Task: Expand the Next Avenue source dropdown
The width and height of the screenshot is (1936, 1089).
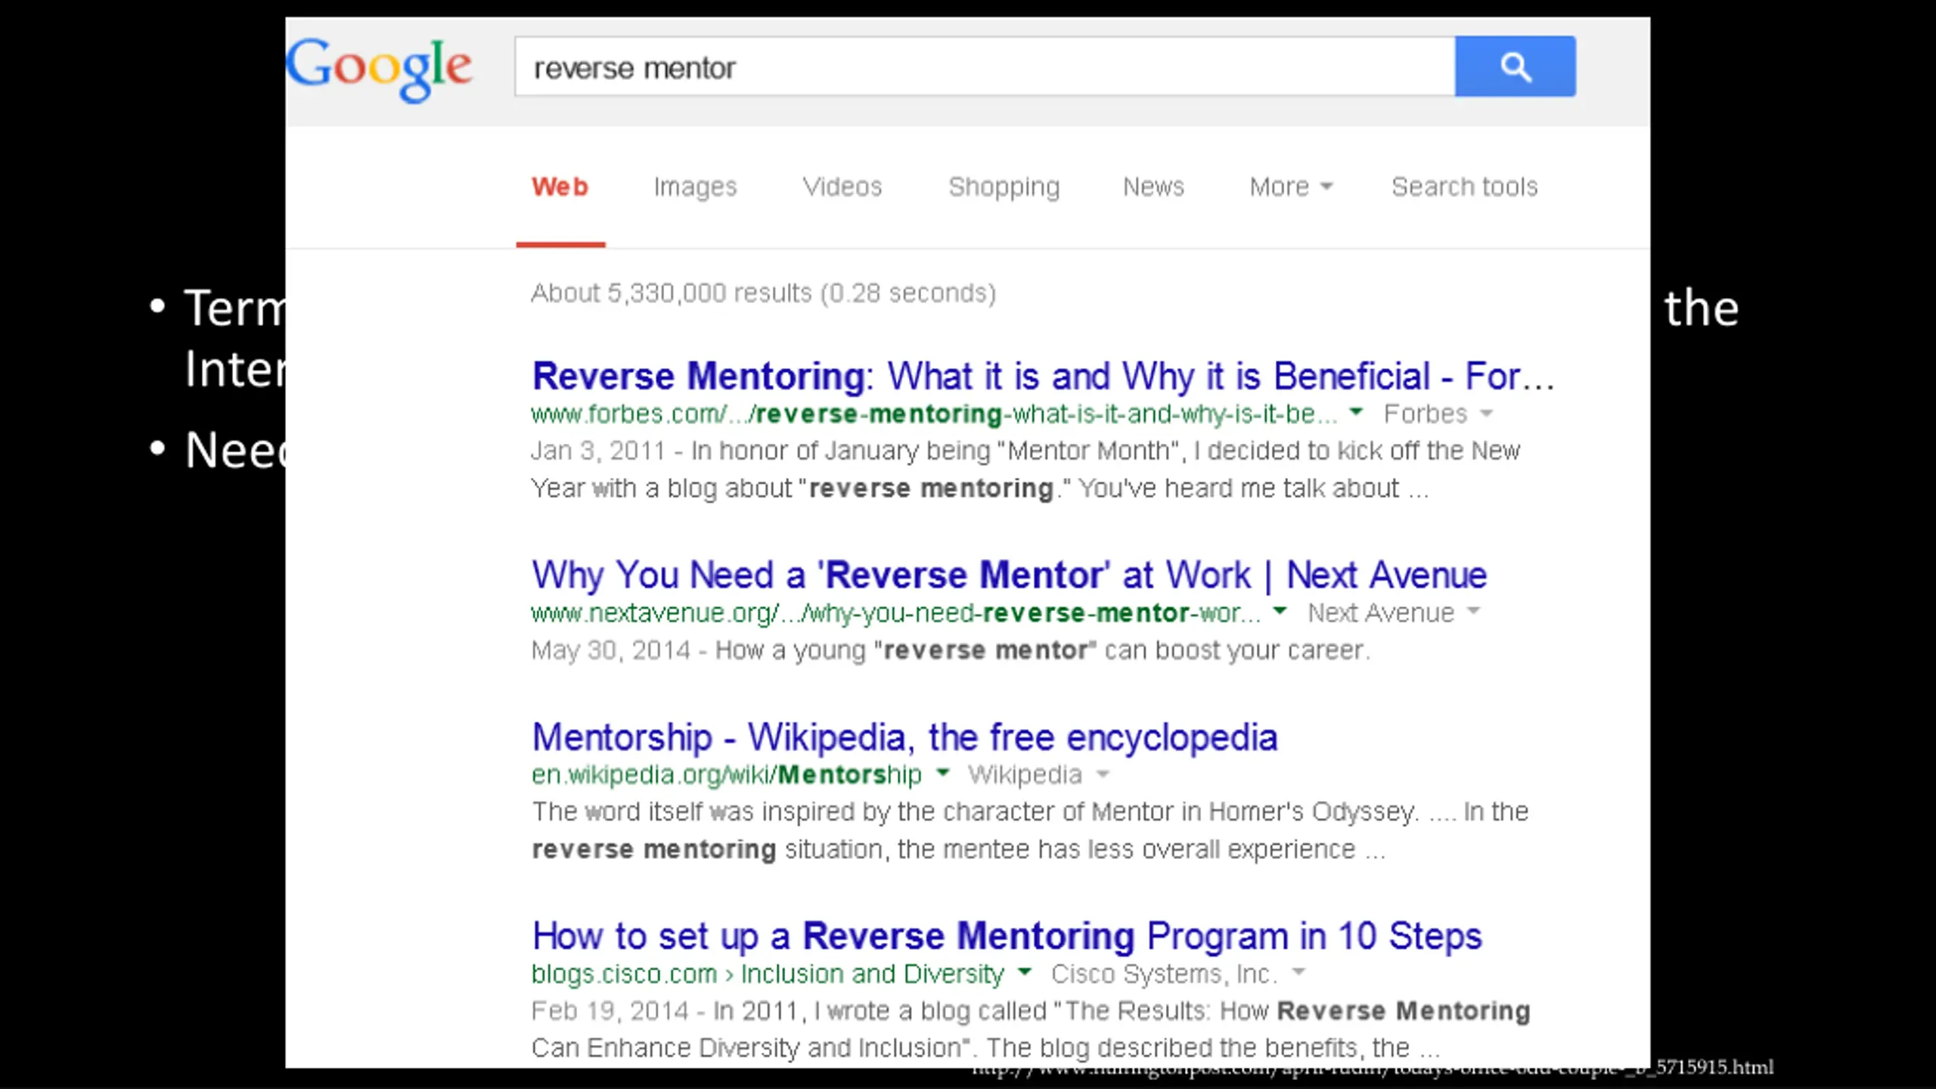Action: point(1473,611)
